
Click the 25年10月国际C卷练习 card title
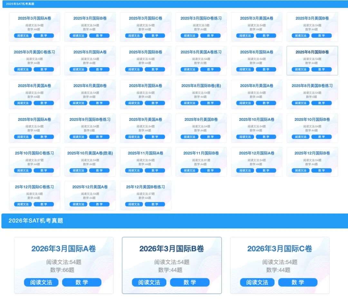[34, 153]
